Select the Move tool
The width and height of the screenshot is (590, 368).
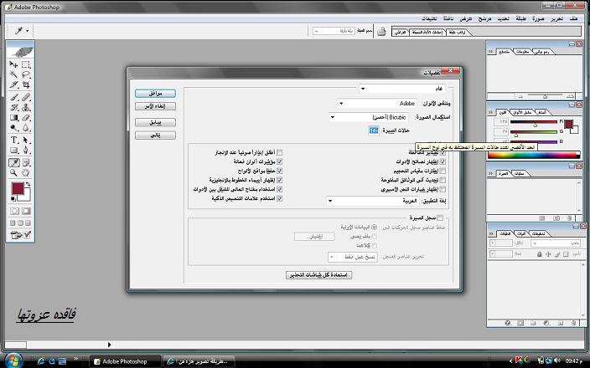(14, 64)
